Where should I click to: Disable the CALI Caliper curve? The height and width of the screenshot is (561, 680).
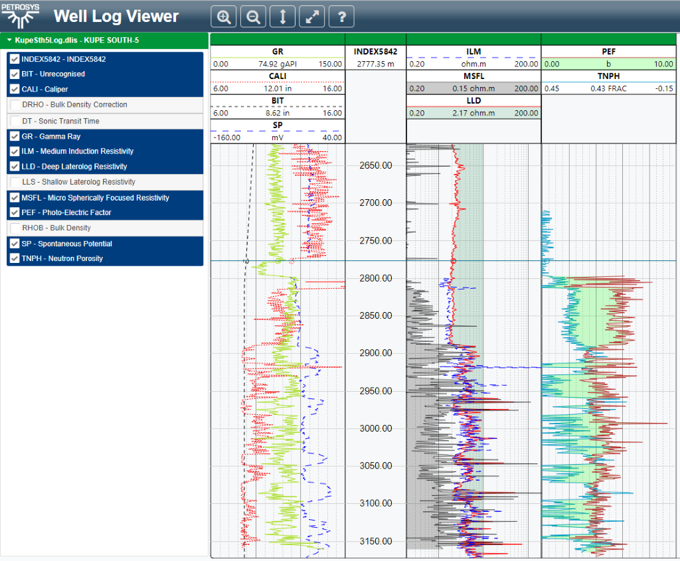[16, 89]
